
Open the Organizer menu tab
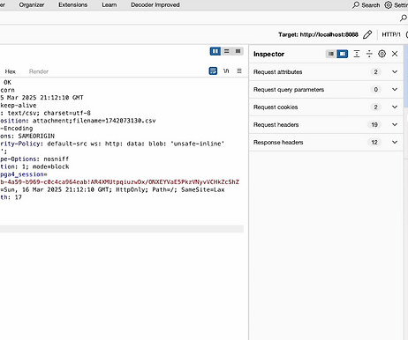pyautogui.click(x=32, y=5)
